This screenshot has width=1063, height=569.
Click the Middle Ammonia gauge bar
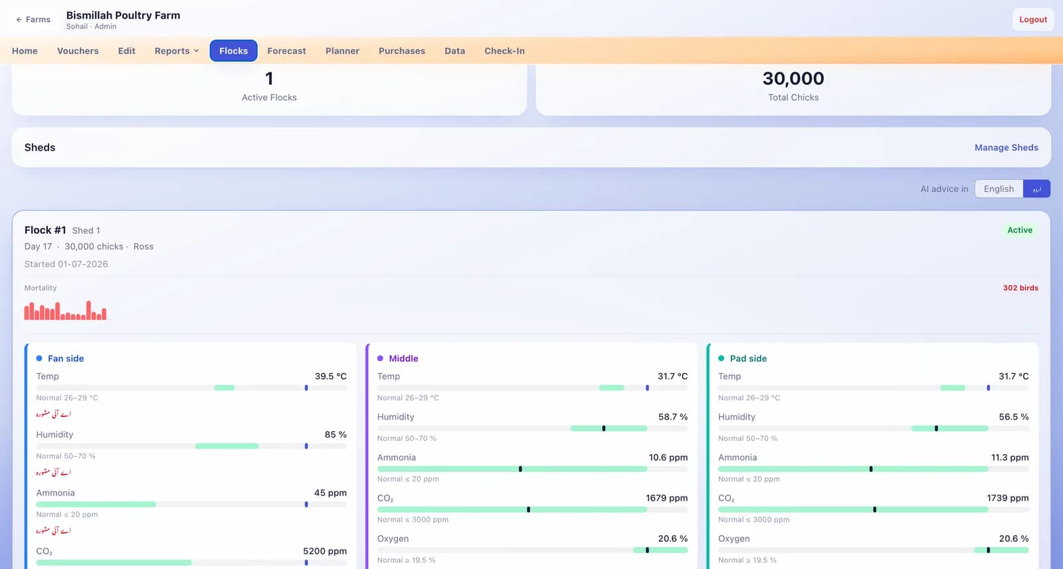tap(532, 469)
